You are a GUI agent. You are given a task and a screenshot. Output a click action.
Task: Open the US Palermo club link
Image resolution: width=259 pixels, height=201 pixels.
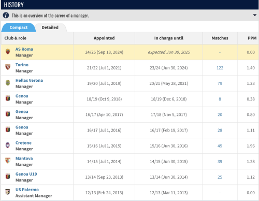[27, 190]
